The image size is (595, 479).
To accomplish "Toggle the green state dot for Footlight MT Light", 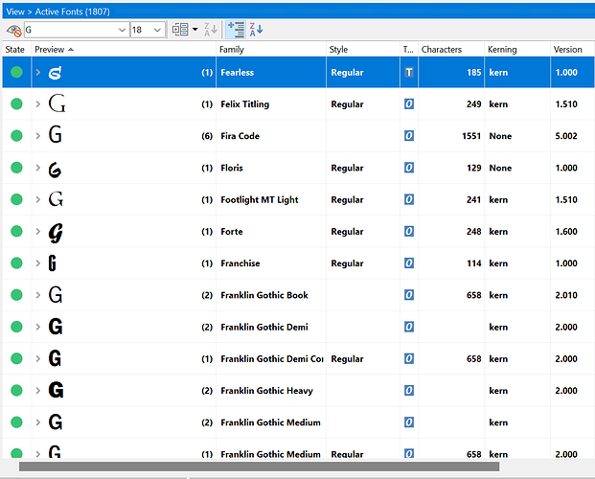I will [16, 199].
